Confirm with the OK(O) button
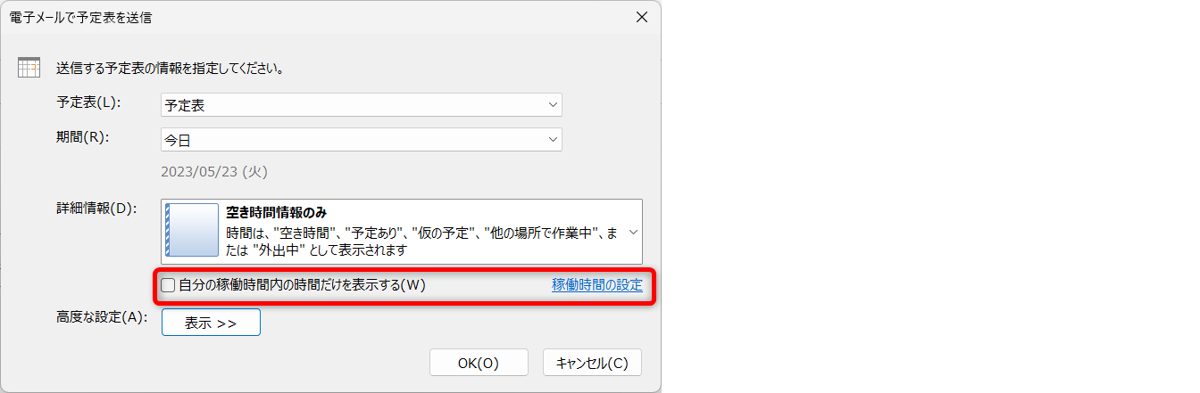The height and width of the screenshot is (393, 1200). tap(478, 363)
